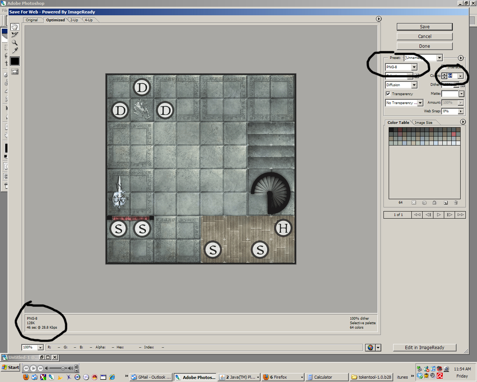Select the Slice Select tool
Viewport: 477px width, 382px height.
pyautogui.click(x=15, y=35)
